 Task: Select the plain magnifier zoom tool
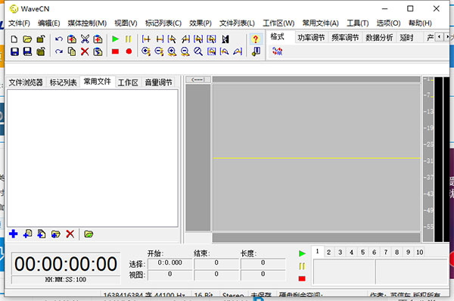(x=198, y=52)
